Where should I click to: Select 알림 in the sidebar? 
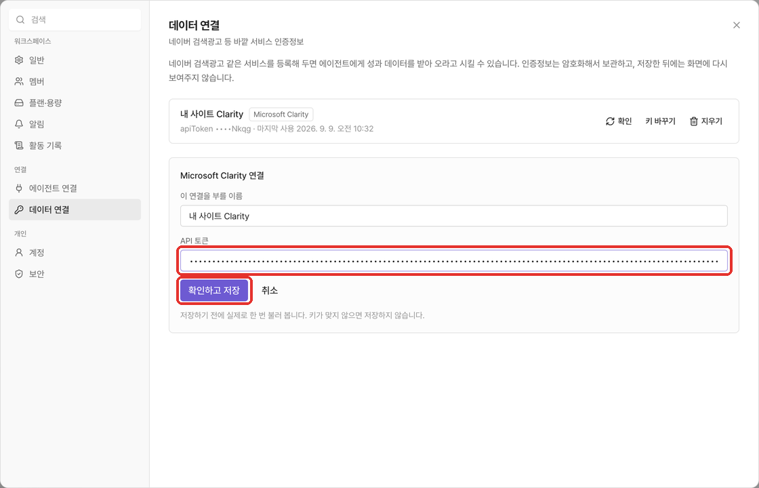pyautogui.click(x=75, y=124)
